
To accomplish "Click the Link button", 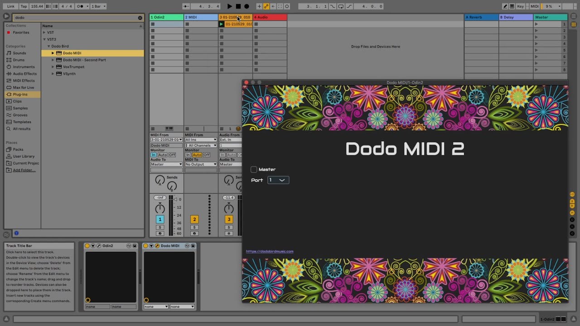I will pyautogui.click(x=11, y=6).
